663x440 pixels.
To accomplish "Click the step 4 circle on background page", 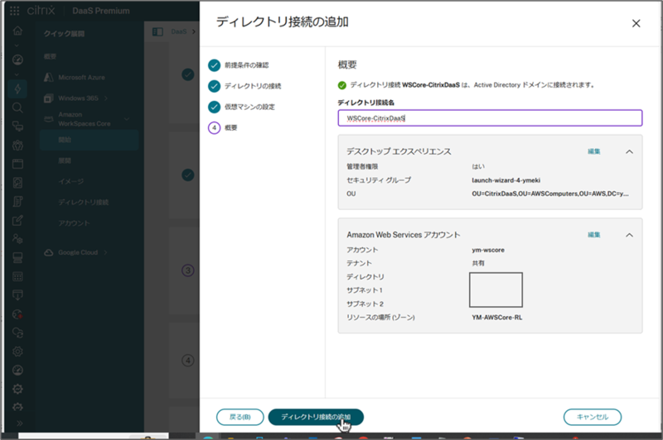I will (188, 361).
